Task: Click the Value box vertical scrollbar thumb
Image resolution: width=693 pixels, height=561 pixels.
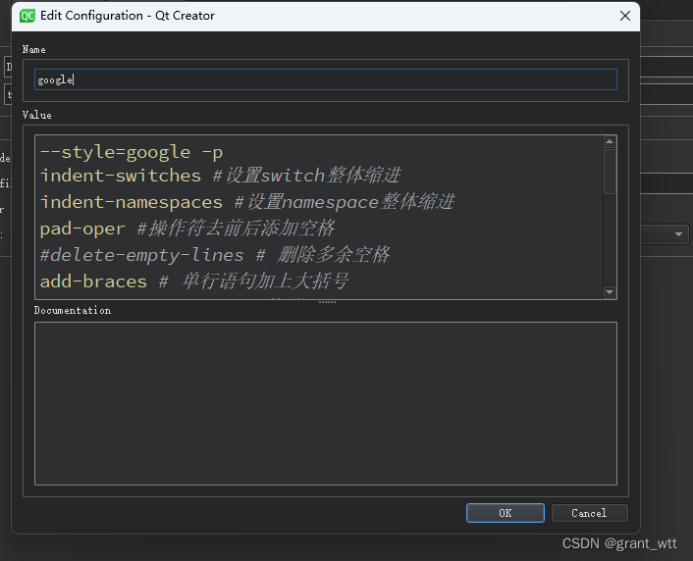Action: pos(610,172)
